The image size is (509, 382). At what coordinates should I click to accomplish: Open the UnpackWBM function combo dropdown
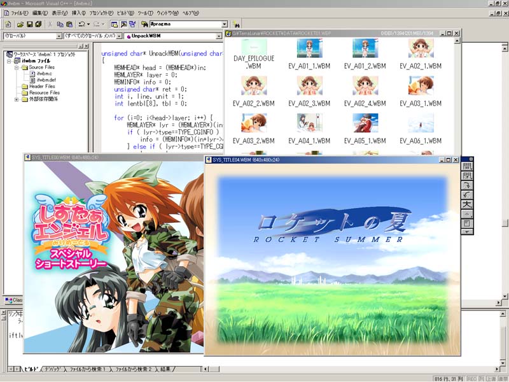[219, 36]
